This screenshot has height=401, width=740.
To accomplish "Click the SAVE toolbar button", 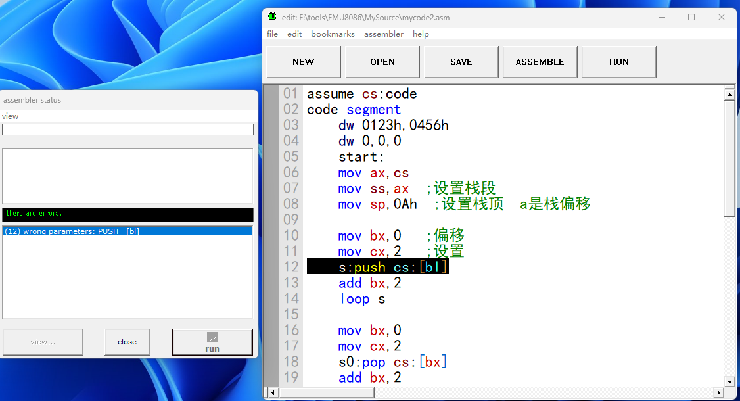I will [x=461, y=62].
